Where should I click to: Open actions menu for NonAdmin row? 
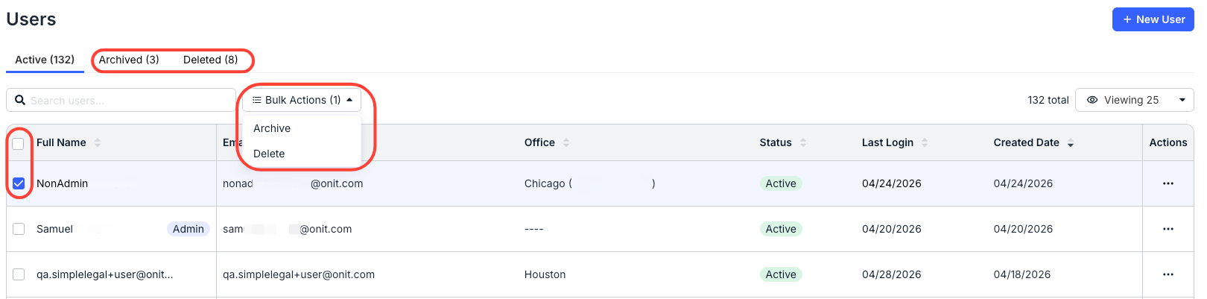[1168, 183]
